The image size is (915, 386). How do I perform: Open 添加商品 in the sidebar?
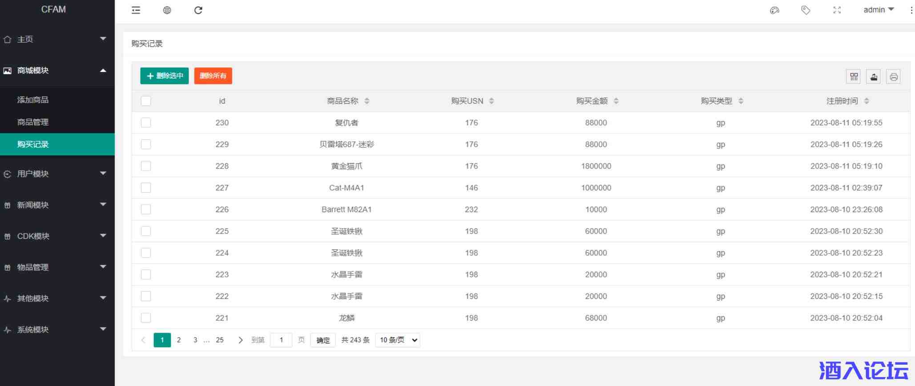[x=33, y=100]
